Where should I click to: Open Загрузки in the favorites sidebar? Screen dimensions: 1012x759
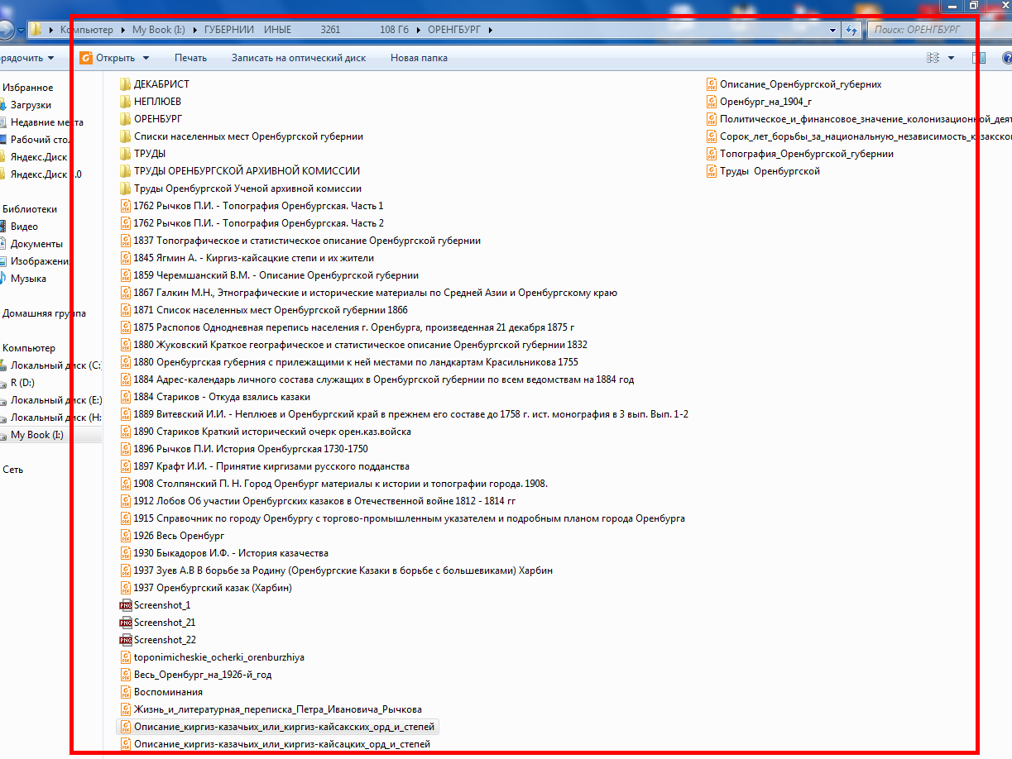[31, 105]
